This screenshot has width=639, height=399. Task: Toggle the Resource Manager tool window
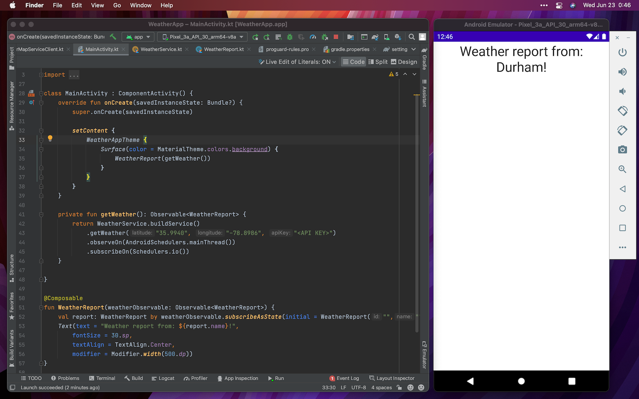[11, 106]
